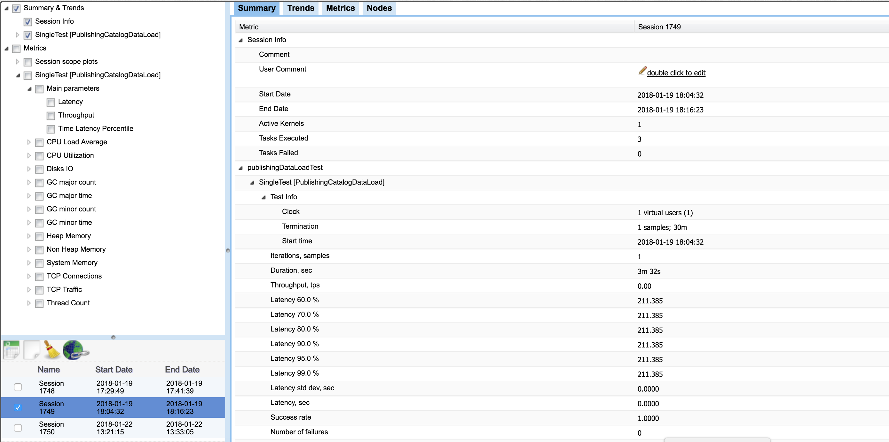Screen dimensions: 889x442
Task: Click the splitter handle above the sessions toolbar
Action: [113, 338]
